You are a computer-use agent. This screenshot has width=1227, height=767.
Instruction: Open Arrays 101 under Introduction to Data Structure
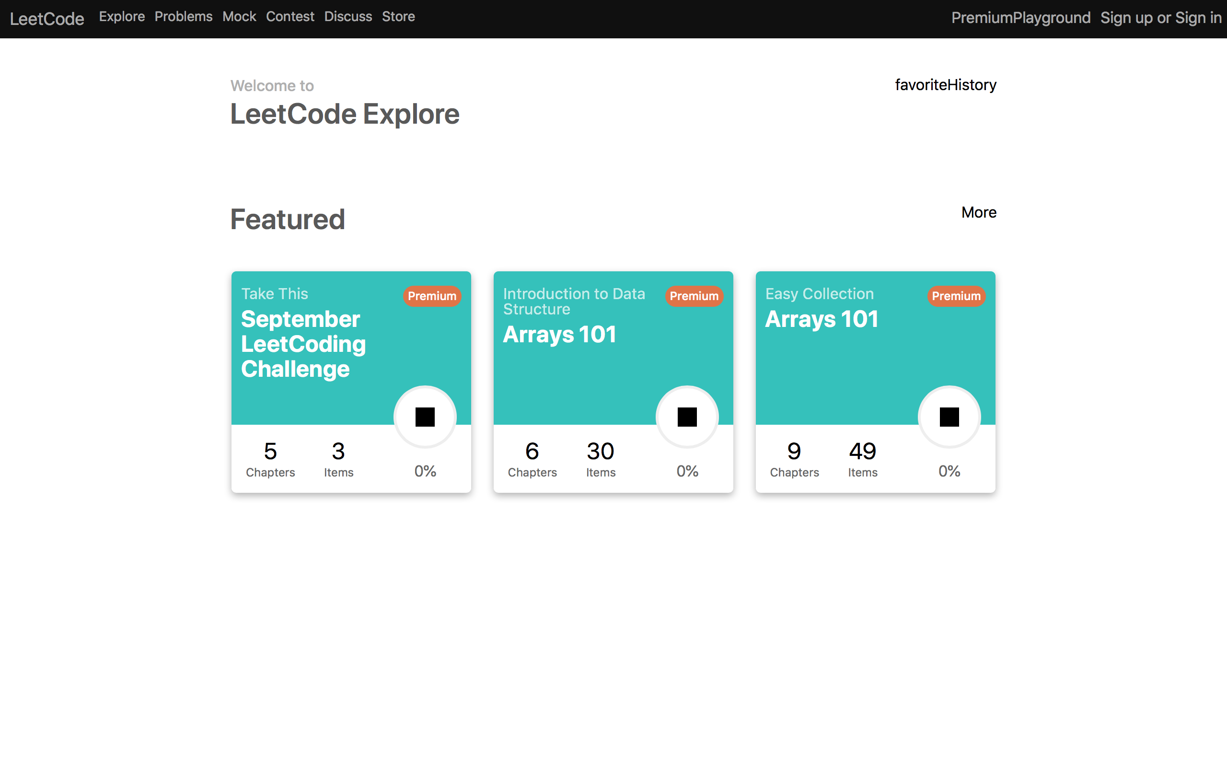pos(559,334)
